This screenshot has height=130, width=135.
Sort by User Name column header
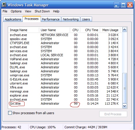click(55, 30)
